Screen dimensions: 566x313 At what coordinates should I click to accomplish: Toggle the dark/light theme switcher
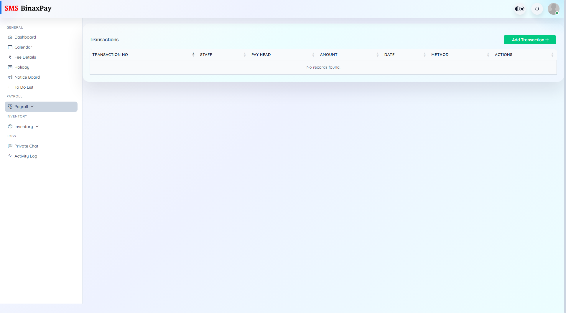click(520, 9)
